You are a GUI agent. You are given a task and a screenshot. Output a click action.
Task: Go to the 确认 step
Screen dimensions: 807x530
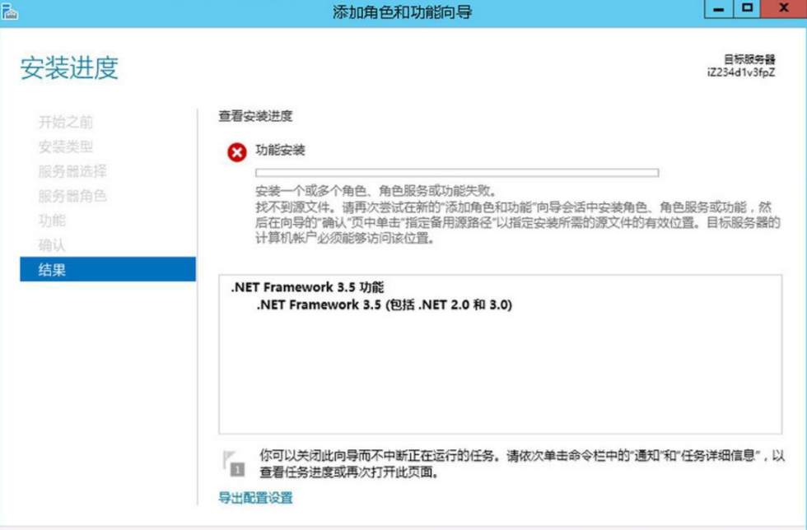pos(52,245)
